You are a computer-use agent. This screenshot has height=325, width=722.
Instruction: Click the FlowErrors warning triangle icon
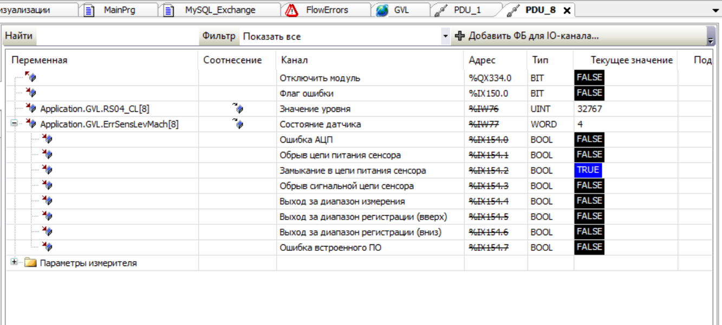click(292, 10)
